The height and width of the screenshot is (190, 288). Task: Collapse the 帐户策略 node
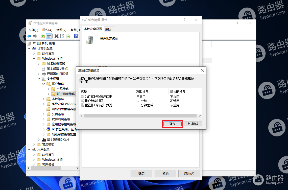tap(43, 84)
